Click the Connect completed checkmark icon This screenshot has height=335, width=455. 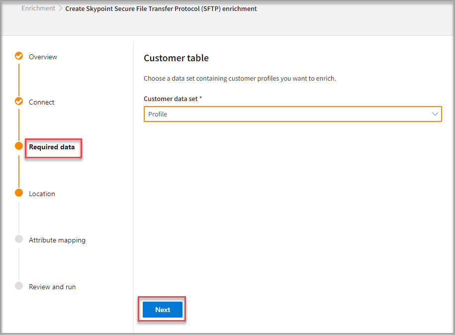click(19, 101)
